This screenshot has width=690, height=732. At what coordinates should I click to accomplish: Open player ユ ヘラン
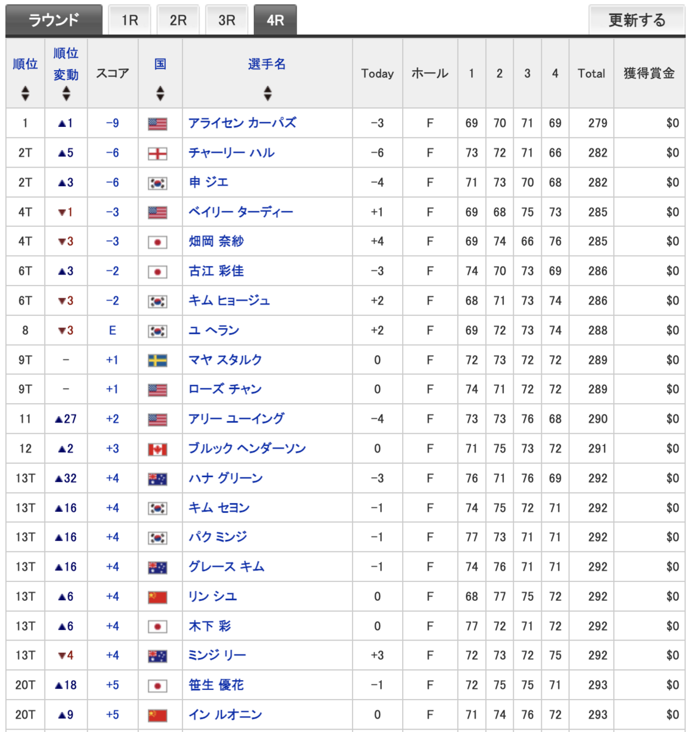[214, 331]
